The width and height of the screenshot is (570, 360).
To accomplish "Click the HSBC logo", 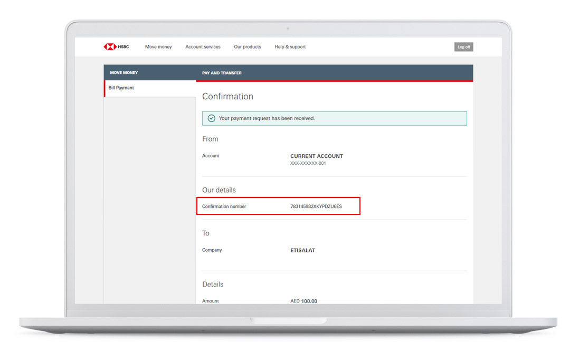I will [116, 46].
